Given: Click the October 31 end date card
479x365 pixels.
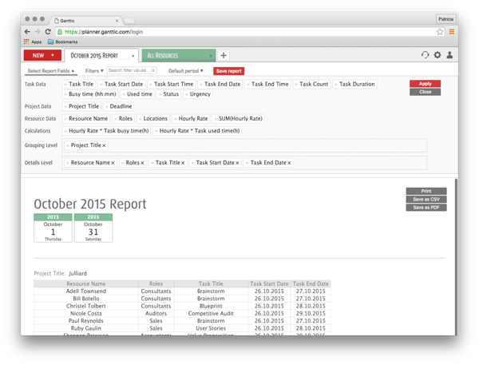Looking at the screenshot, I should click(93, 228).
